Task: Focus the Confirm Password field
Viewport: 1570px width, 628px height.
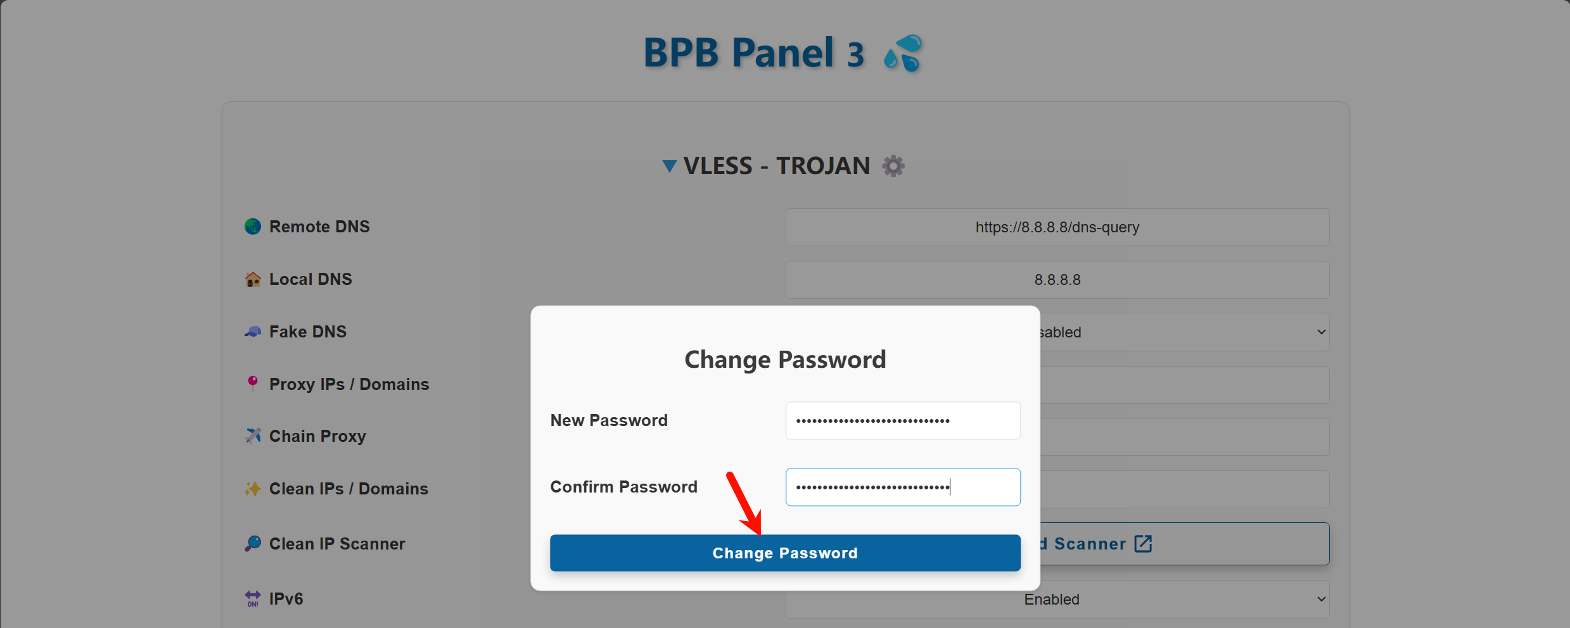Action: [x=902, y=487]
